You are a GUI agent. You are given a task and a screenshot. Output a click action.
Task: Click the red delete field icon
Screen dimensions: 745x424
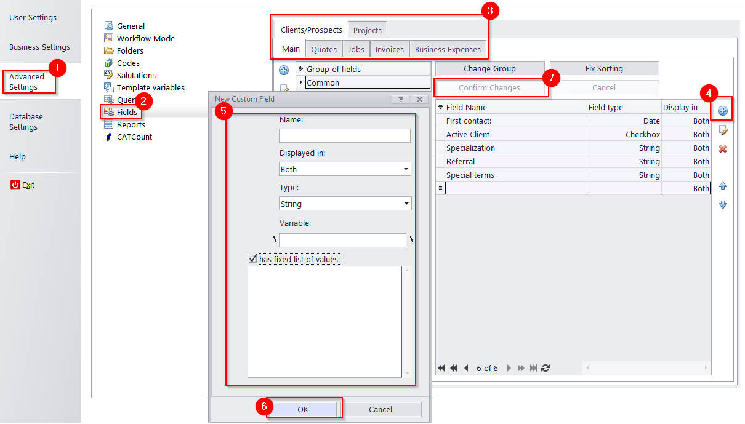(x=723, y=149)
